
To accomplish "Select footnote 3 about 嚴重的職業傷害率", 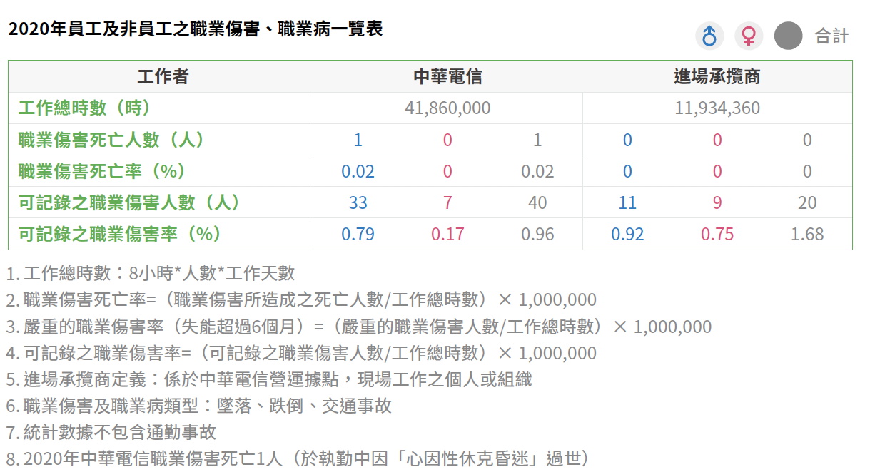I will 359,327.
